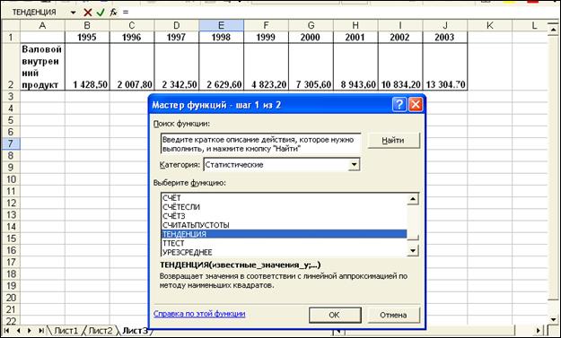Click cell value 1 428,50
561x338 pixels.
click(87, 67)
